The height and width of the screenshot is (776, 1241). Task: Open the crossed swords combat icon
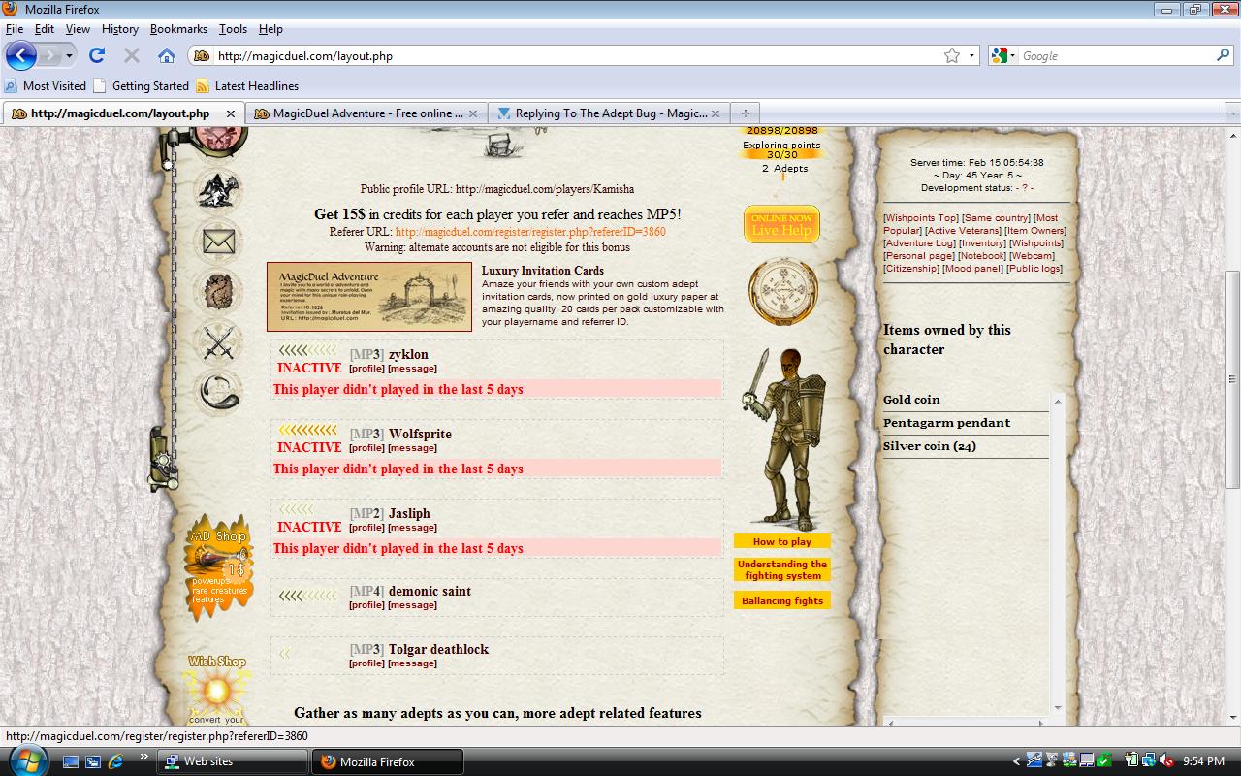[218, 341]
